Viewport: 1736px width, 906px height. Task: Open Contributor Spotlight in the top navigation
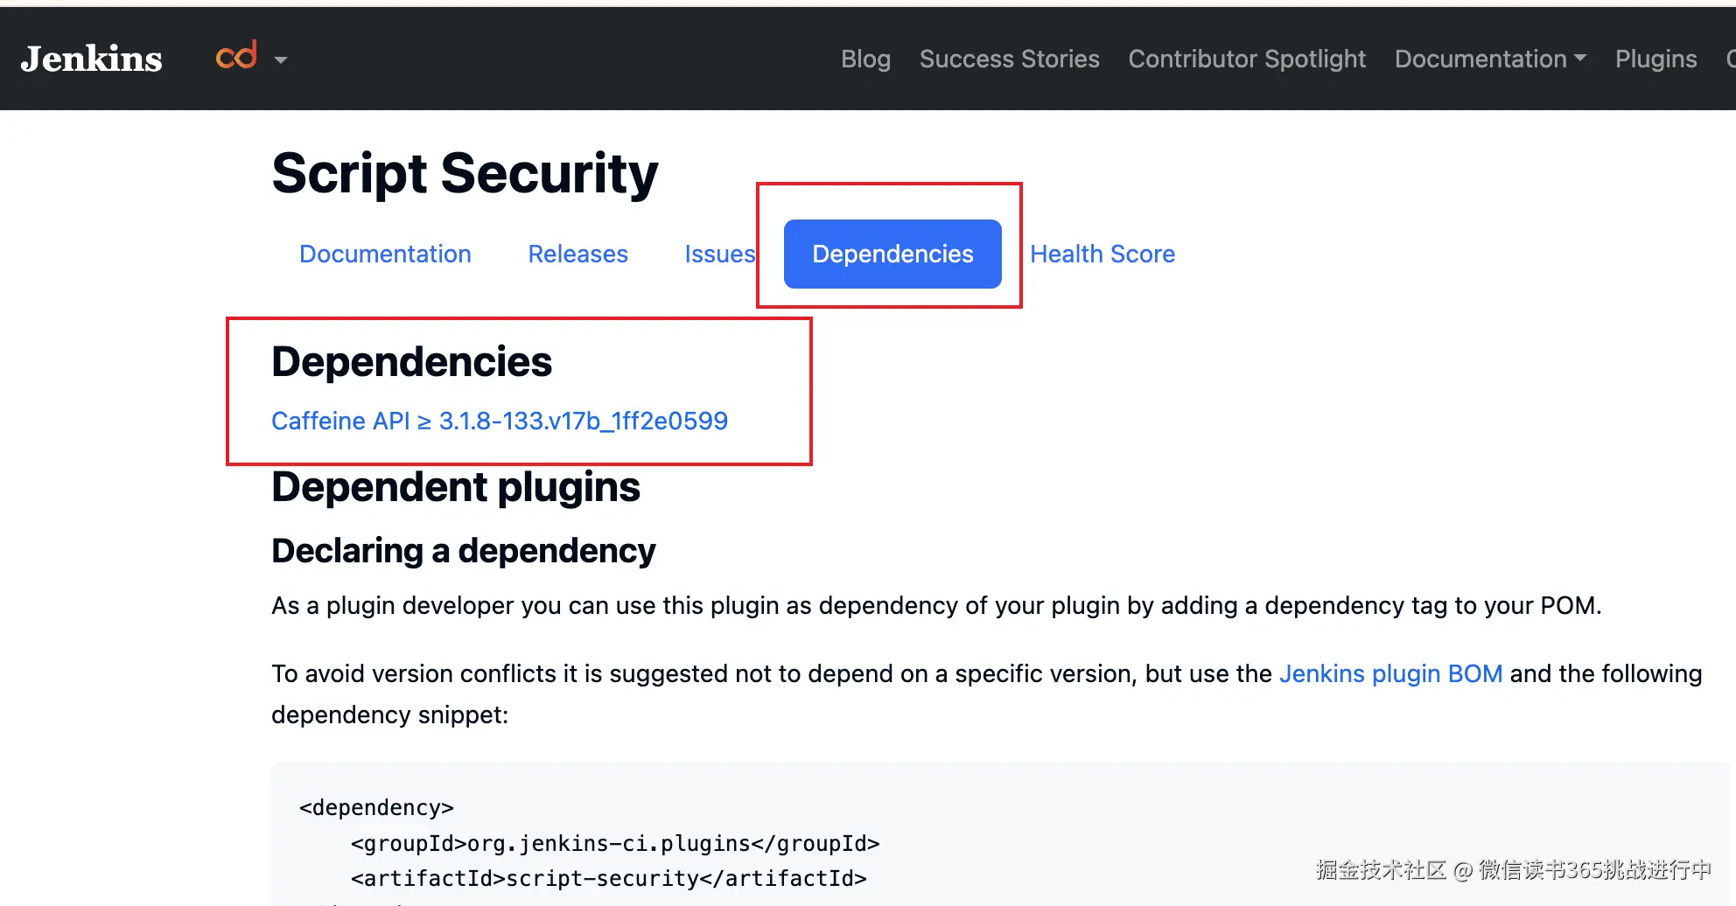1246,59
